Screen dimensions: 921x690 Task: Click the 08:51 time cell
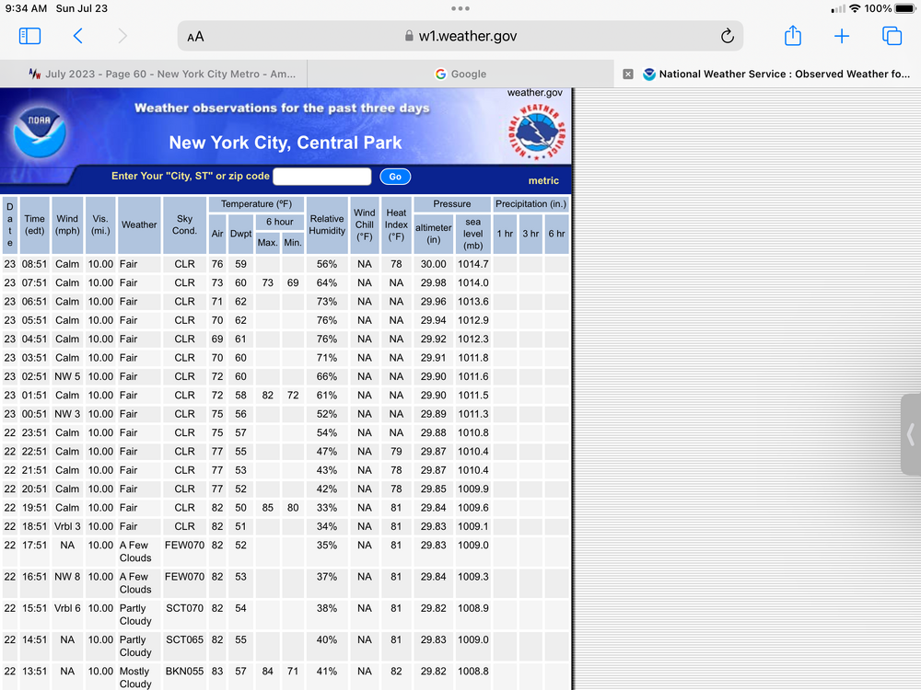[x=35, y=264]
